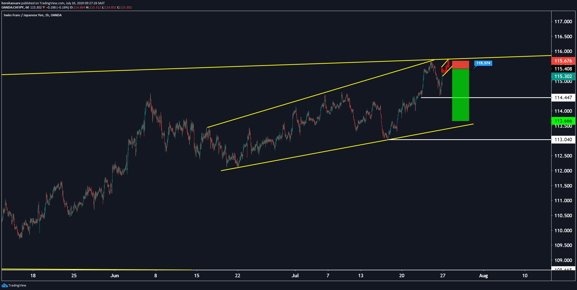The width and height of the screenshot is (577, 290).
Task: Click the 113.040 horizontal line price label
Action: point(563,139)
